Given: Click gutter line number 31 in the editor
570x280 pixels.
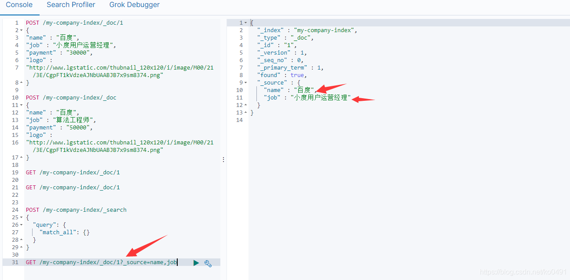Looking at the screenshot, I should (15, 262).
